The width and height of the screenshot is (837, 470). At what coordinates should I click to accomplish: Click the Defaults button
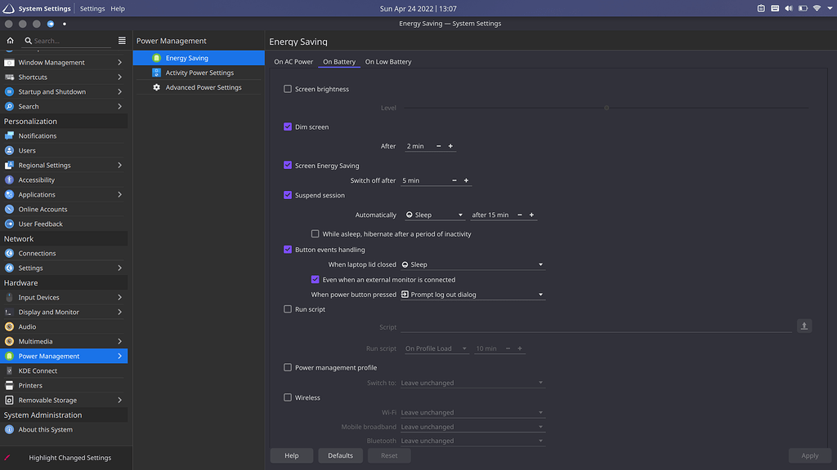point(340,455)
